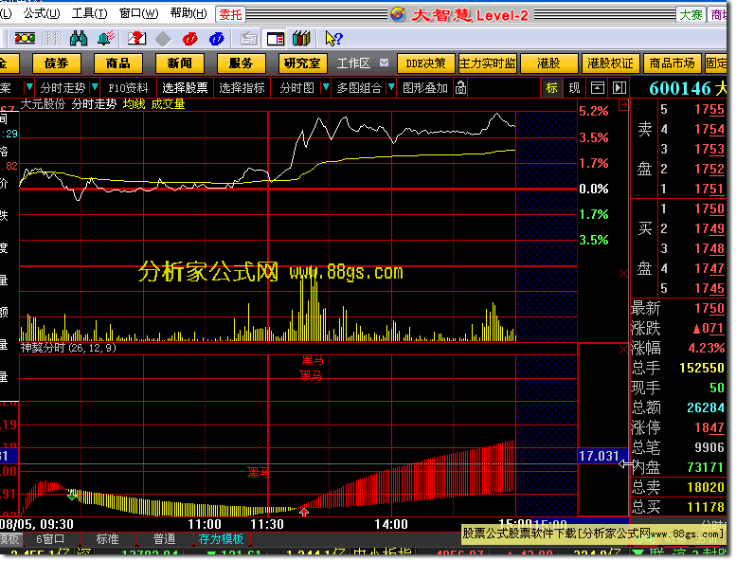Viewport: 736px width, 561px height.
Task: Click the small red arrow box at chart corner
Action: (623, 105)
